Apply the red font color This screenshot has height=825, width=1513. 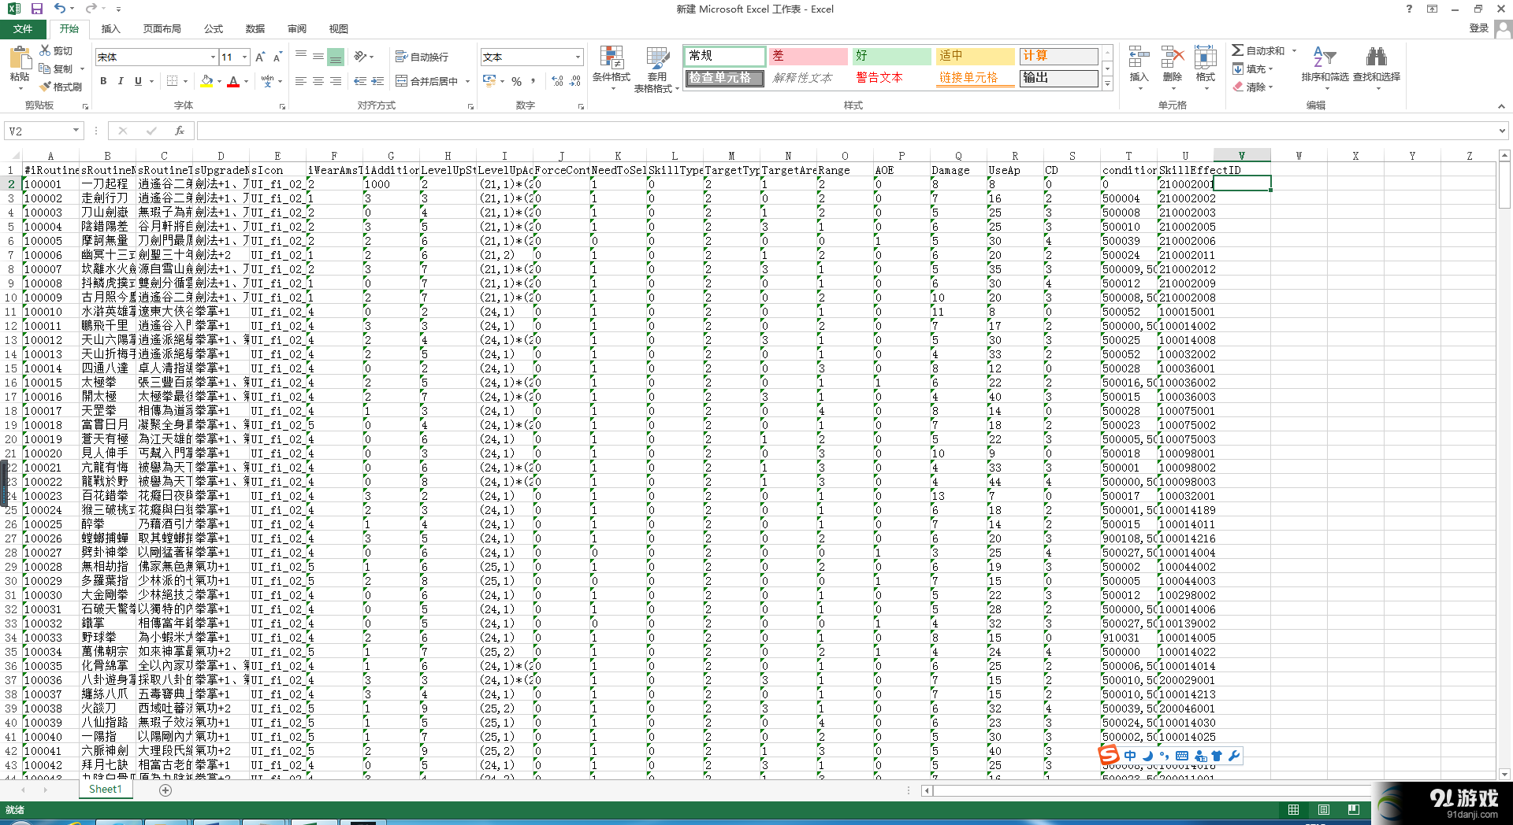click(233, 81)
